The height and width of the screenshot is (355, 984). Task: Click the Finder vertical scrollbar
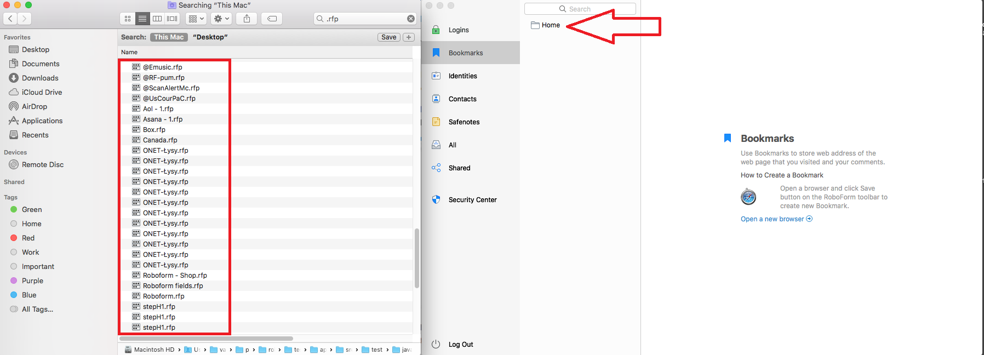[x=417, y=258]
